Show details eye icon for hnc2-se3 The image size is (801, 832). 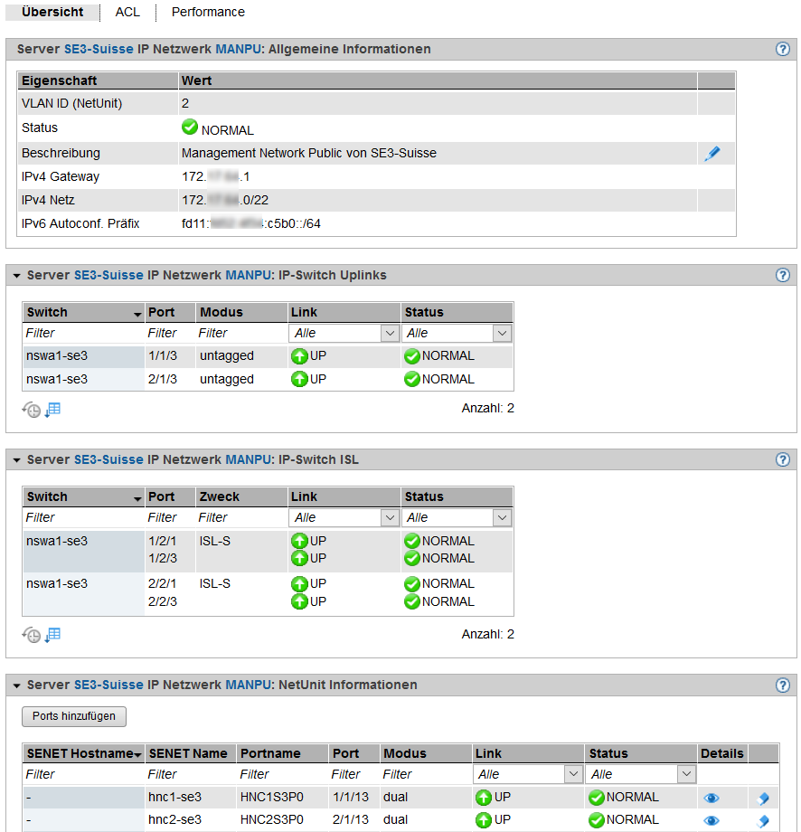pyautogui.click(x=711, y=820)
